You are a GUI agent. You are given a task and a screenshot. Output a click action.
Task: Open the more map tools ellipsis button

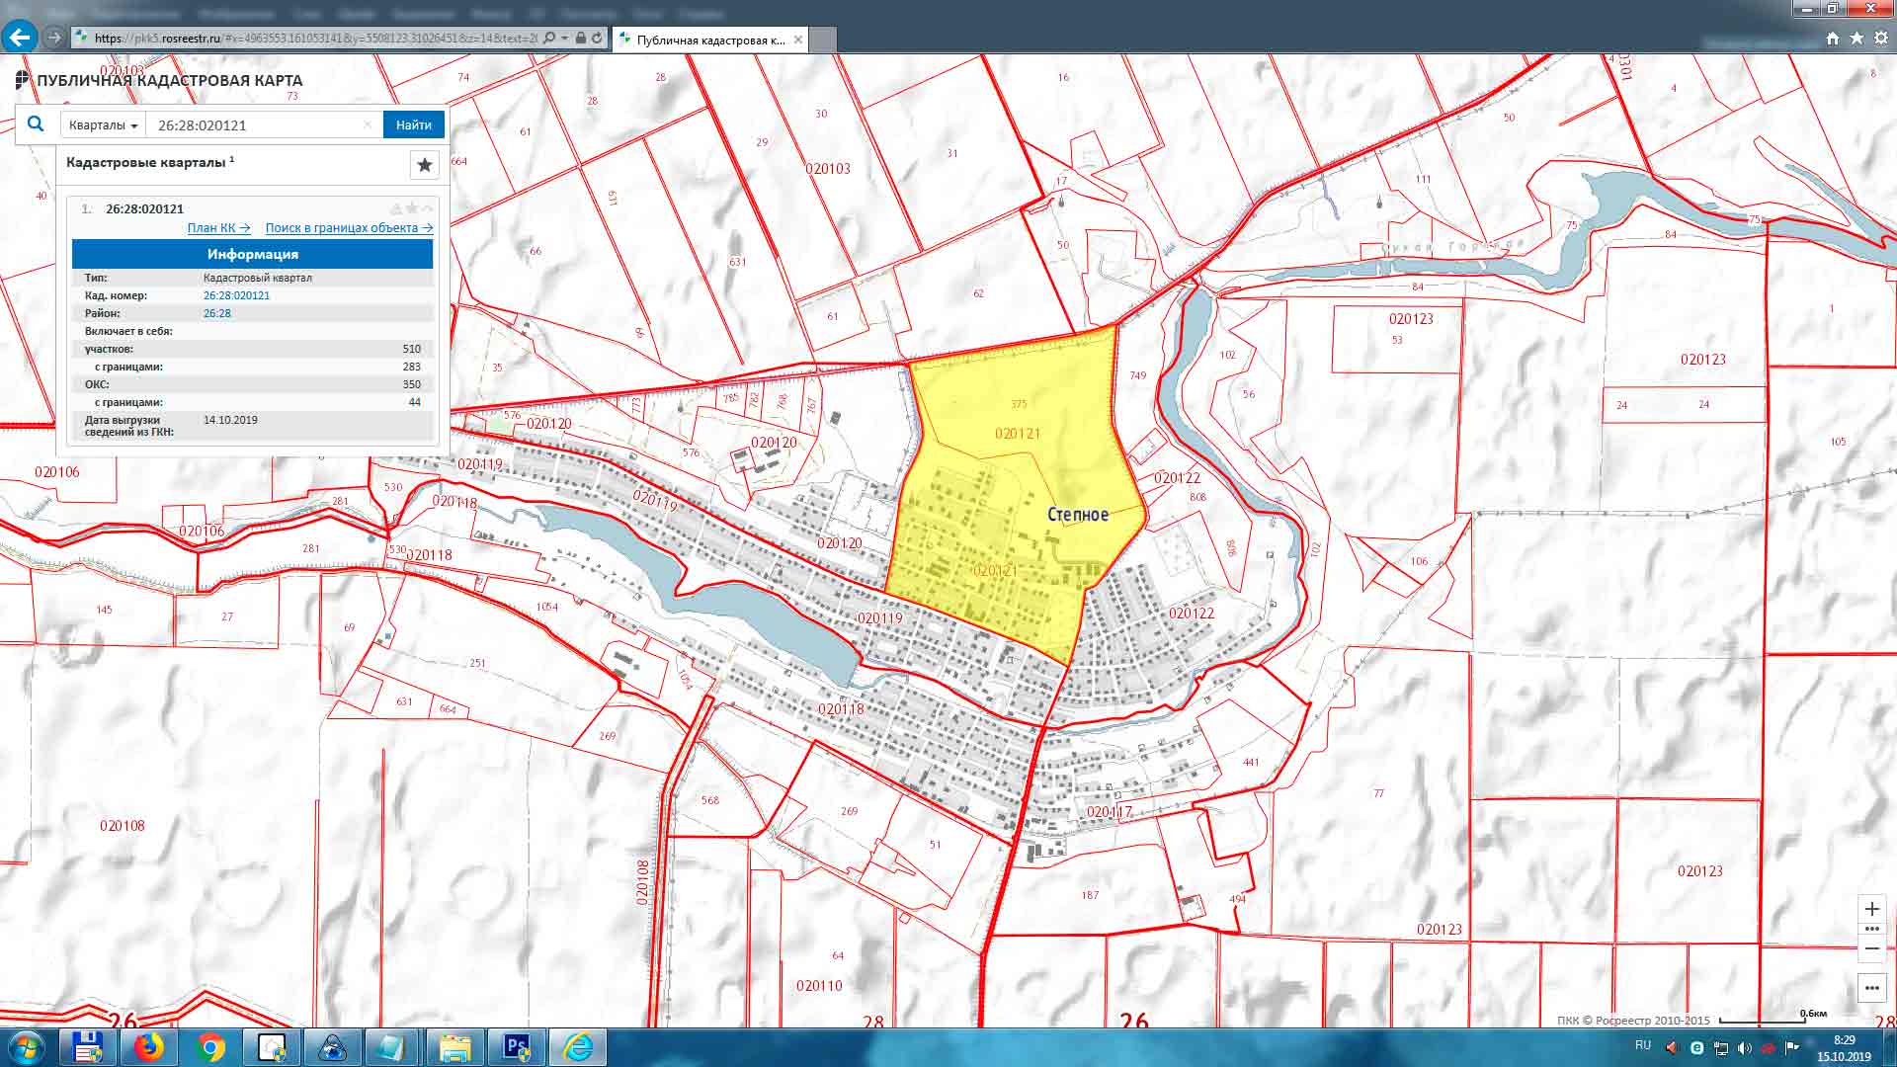coord(1871,988)
